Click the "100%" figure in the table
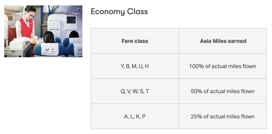This screenshot has height=134, width=272. point(196,66)
